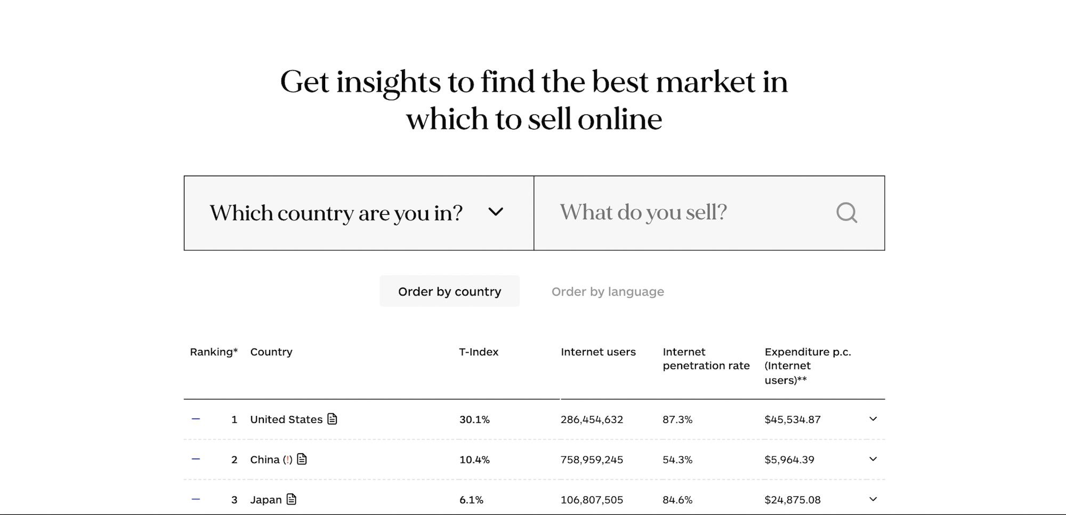Image resolution: width=1066 pixels, height=515 pixels.
Task: Expand the chevron on the United States row
Action: pyautogui.click(x=873, y=419)
